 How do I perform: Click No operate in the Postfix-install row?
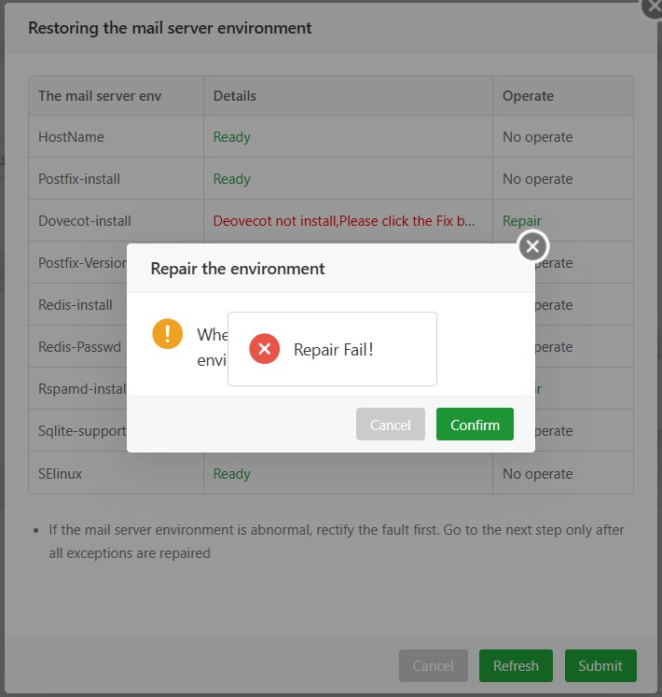(537, 179)
